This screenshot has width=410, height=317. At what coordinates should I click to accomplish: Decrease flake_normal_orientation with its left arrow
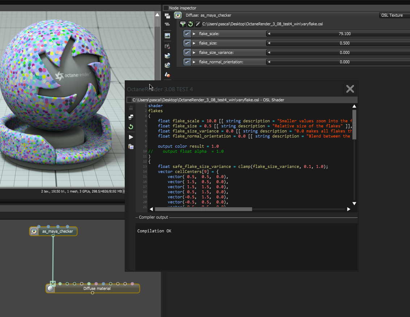coord(269,62)
